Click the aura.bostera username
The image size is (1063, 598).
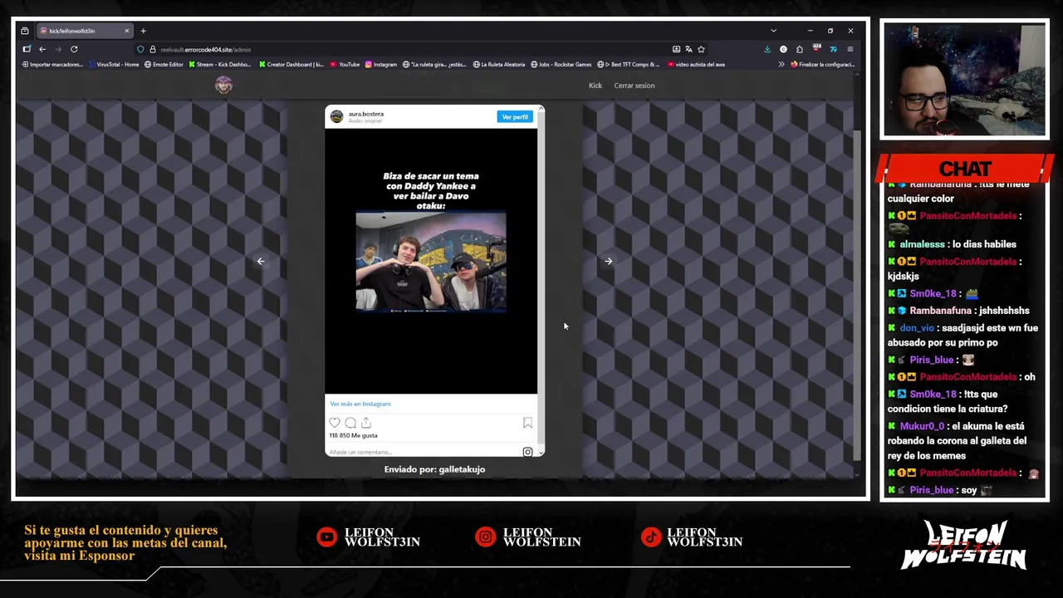pos(366,114)
